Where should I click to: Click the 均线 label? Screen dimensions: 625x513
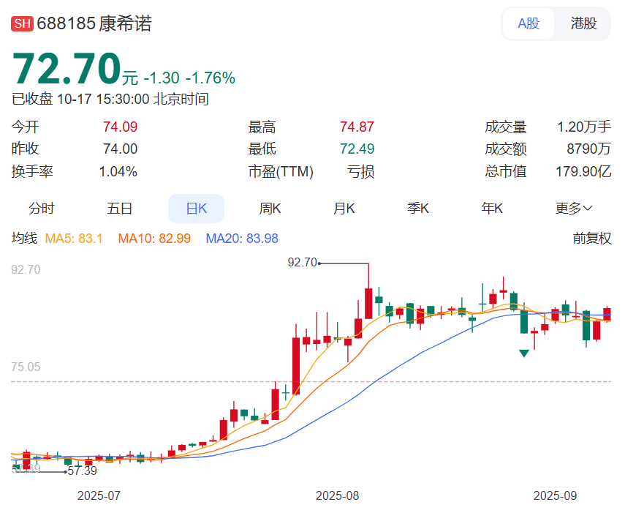point(24,238)
